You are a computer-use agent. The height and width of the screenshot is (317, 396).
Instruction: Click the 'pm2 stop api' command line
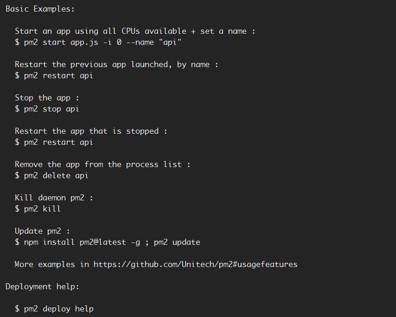click(47, 109)
